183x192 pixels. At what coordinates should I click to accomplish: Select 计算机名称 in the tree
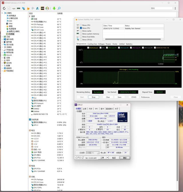tap(13, 18)
